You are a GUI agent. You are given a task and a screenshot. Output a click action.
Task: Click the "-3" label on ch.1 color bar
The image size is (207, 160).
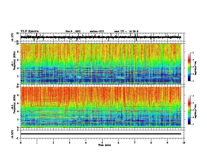pos(193,53)
